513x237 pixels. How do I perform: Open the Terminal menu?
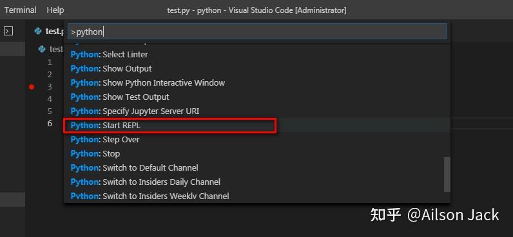pos(20,10)
